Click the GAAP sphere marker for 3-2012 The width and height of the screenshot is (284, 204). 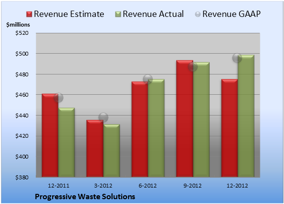click(x=103, y=117)
